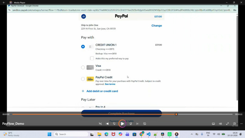Click the plus icon beside Add debit or credit card
The width and height of the screenshot is (245, 138).
click(x=83, y=91)
